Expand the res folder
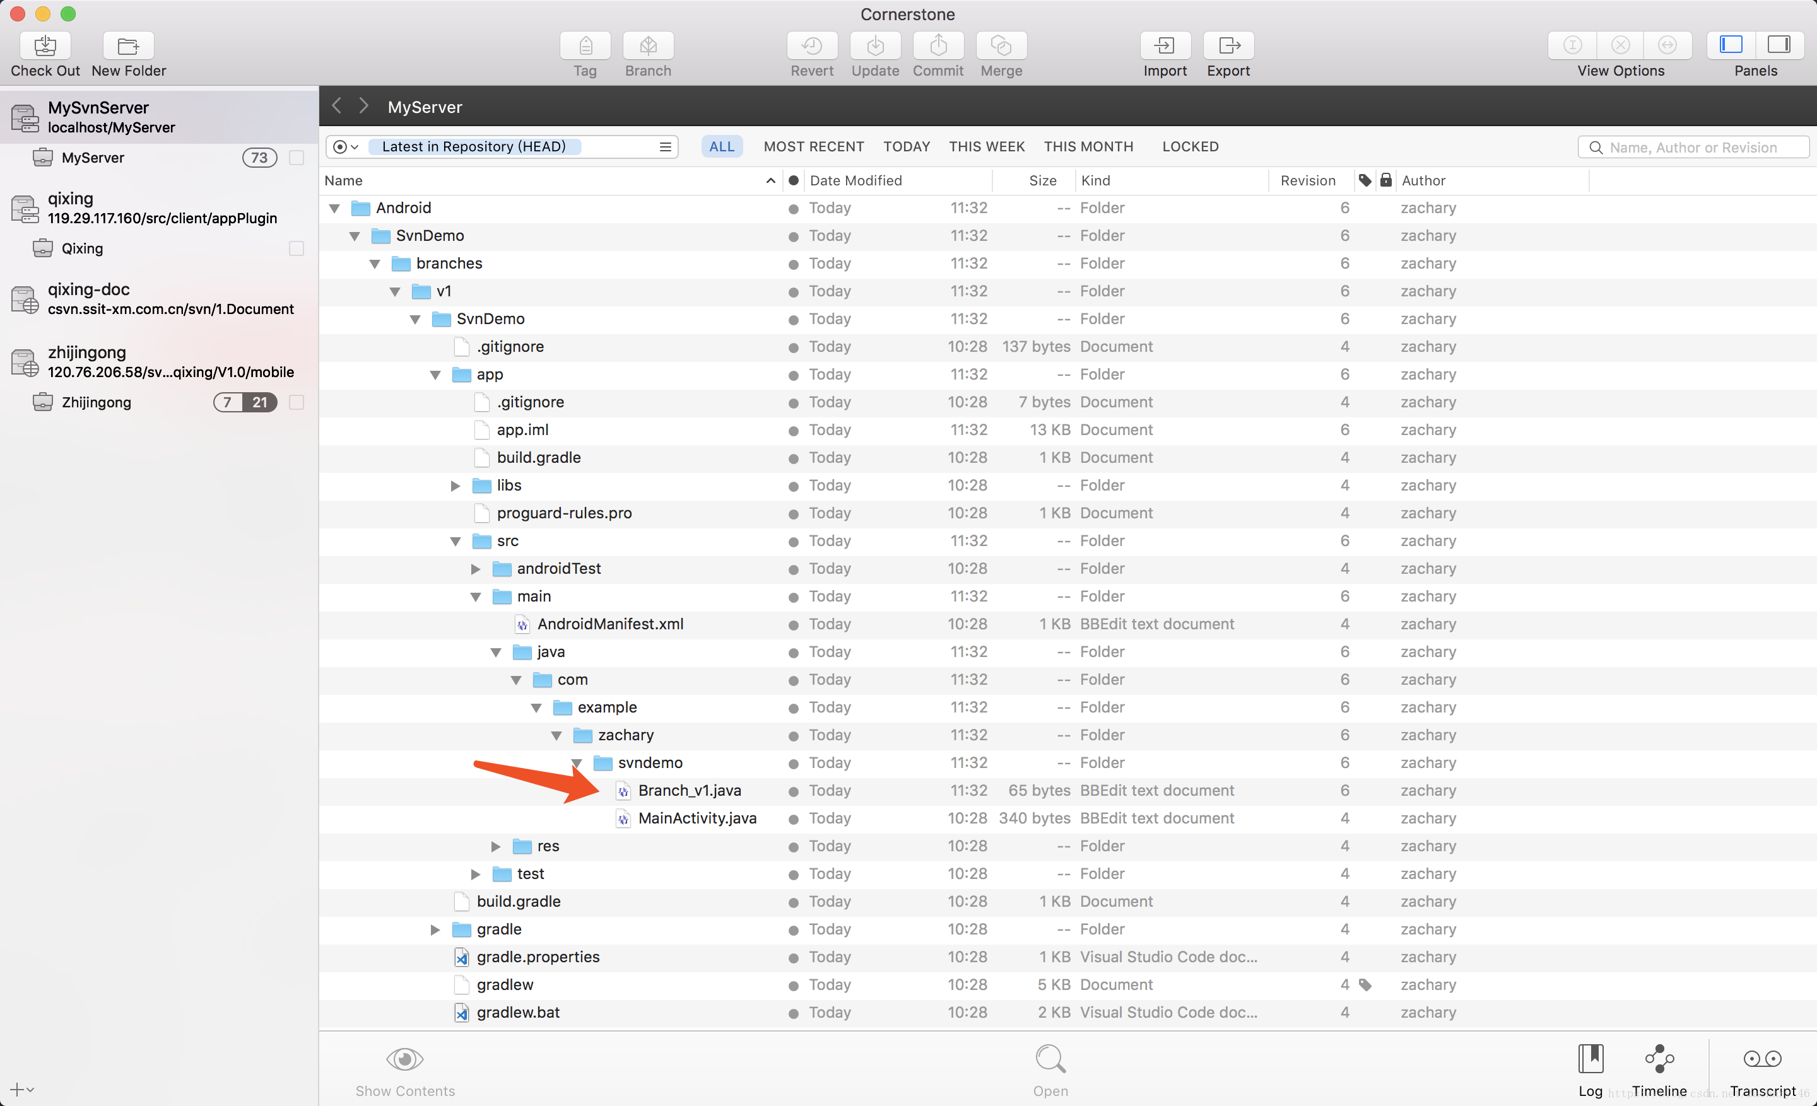Image resolution: width=1817 pixels, height=1106 pixels. coord(497,846)
